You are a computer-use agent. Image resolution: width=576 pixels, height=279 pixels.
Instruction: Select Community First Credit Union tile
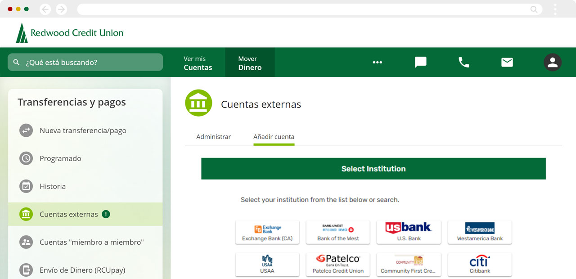pos(409,265)
